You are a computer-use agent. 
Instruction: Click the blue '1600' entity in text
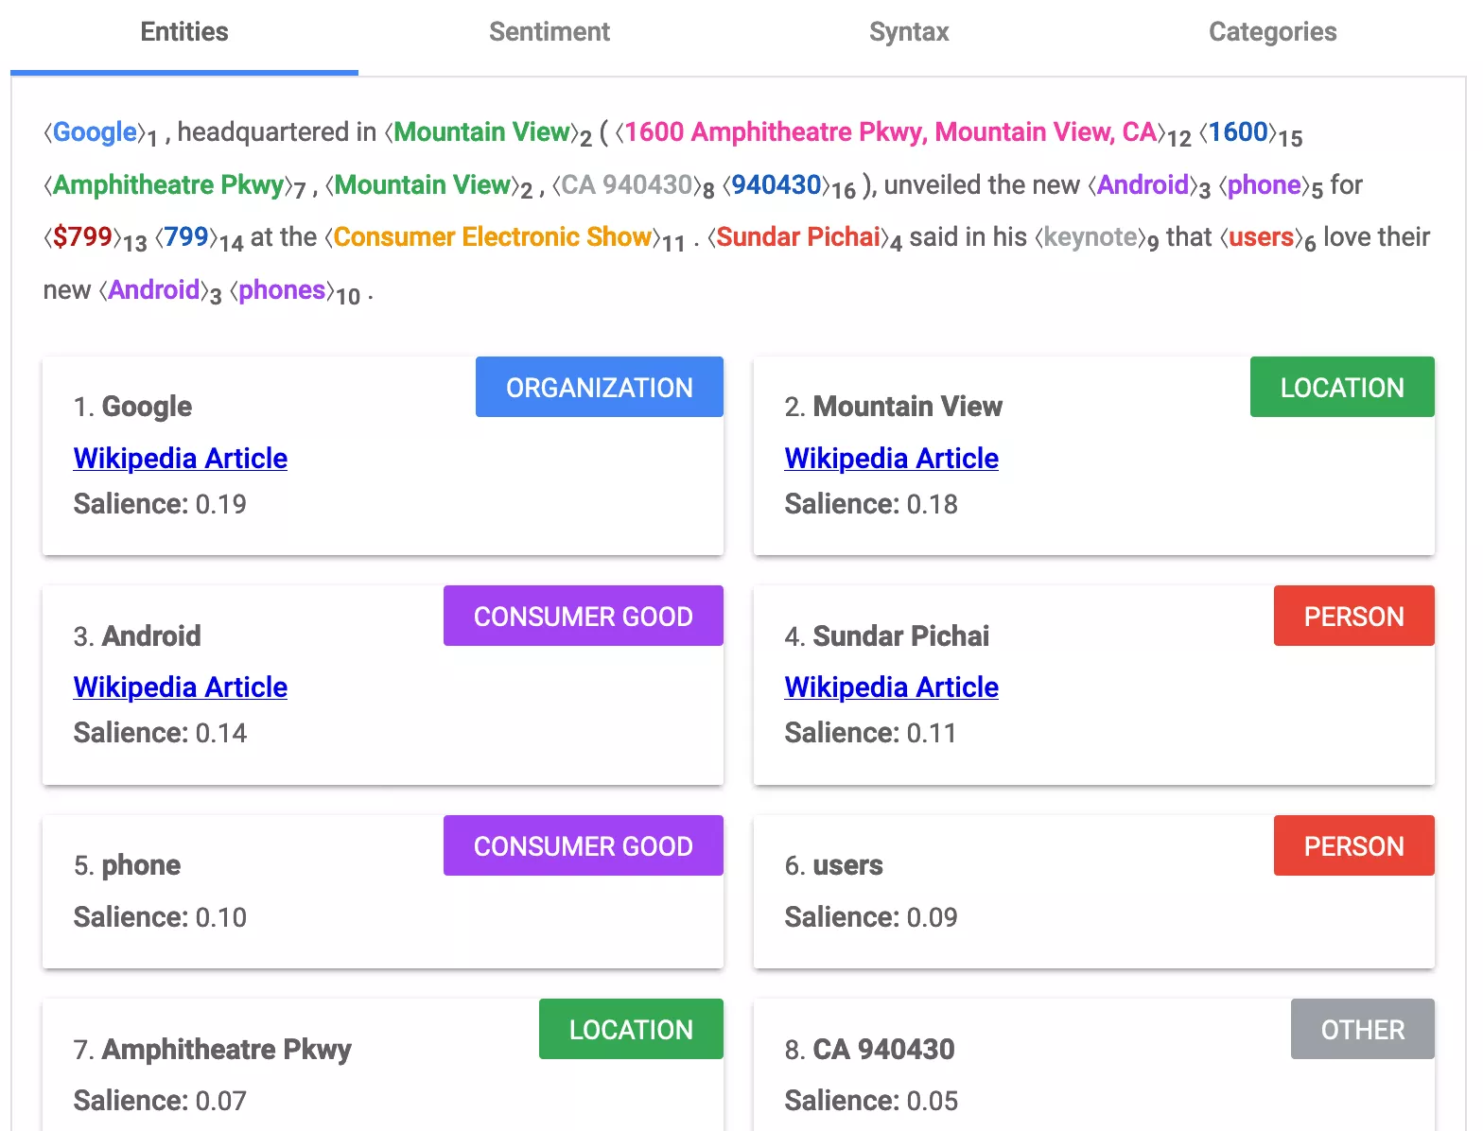[1238, 131]
